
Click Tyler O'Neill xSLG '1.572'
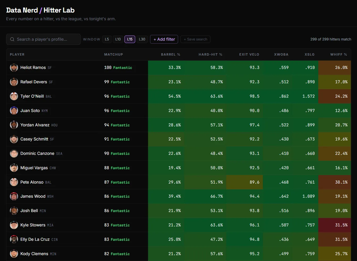point(308,96)
